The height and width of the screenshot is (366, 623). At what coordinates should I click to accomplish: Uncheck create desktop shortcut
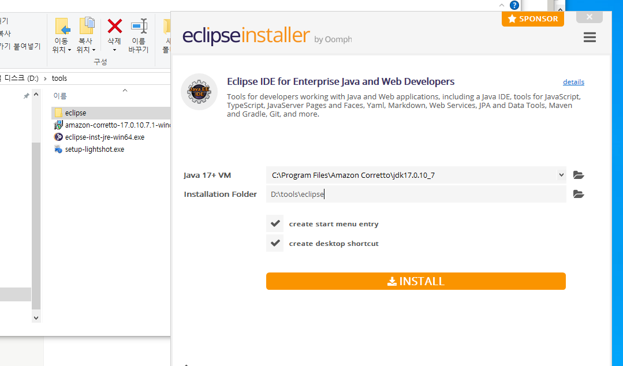[x=275, y=243]
